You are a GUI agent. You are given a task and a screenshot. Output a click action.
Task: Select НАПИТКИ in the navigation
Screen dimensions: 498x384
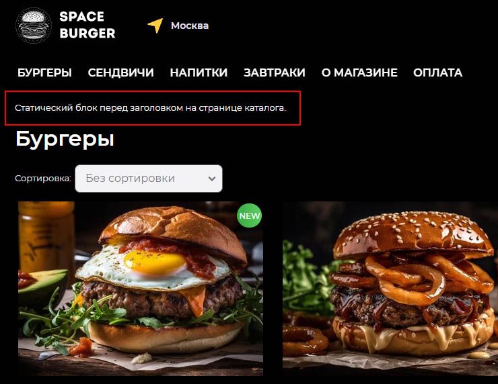pos(199,73)
